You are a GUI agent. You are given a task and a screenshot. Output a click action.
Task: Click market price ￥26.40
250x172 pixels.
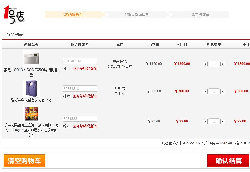click(154, 121)
